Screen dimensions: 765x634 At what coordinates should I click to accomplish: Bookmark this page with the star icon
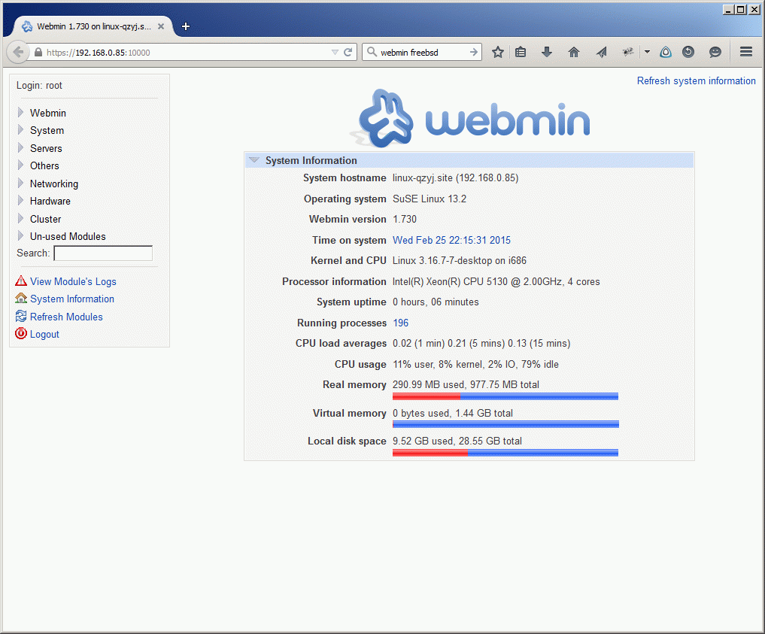(498, 52)
